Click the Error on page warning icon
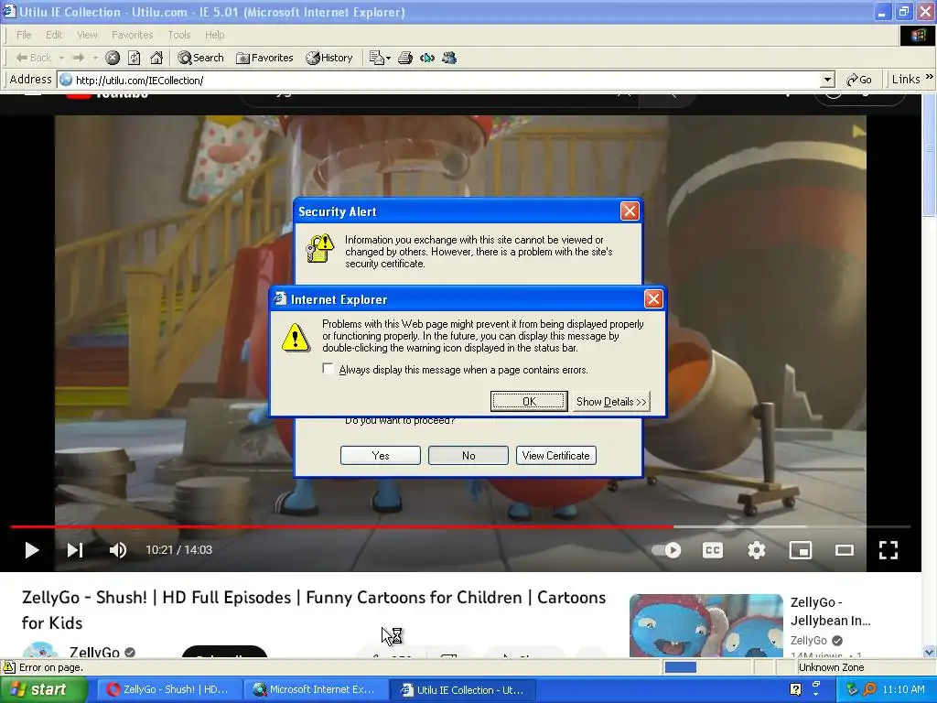The width and height of the screenshot is (937, 703). [x=9, y=667]
